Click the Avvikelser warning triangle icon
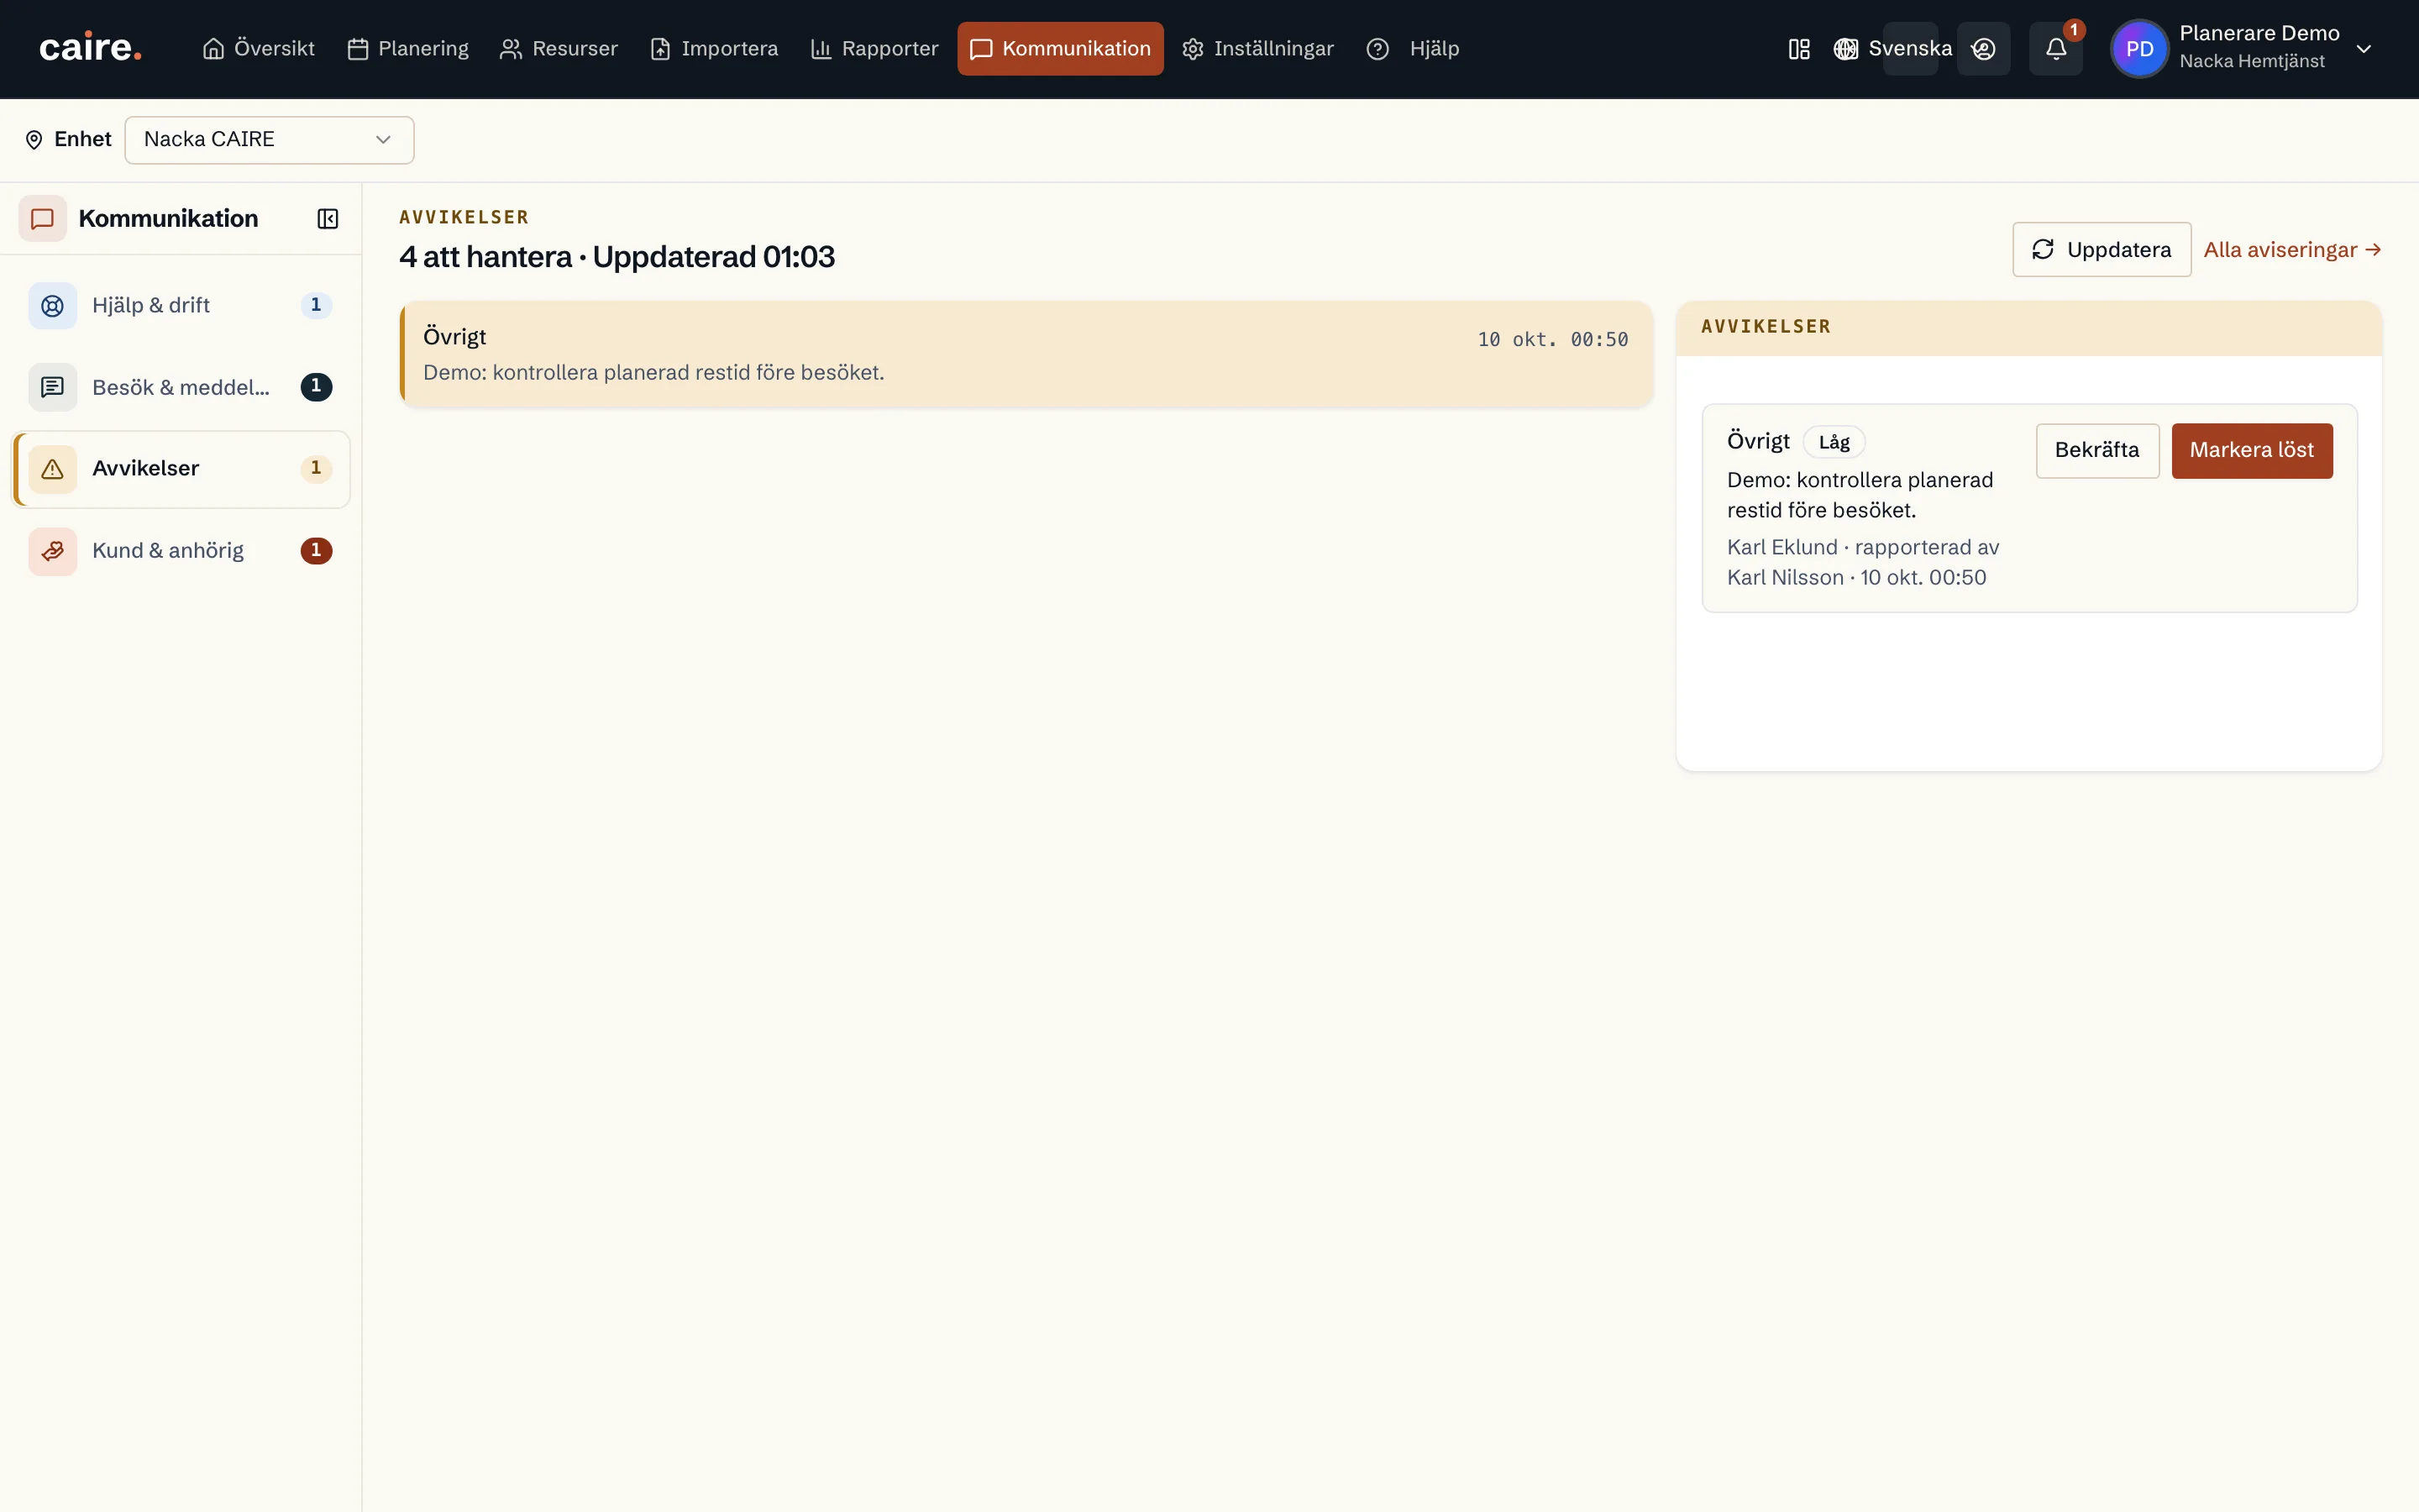The height and width of the screenshot is (1512, 2419). [x=53, y=469]
